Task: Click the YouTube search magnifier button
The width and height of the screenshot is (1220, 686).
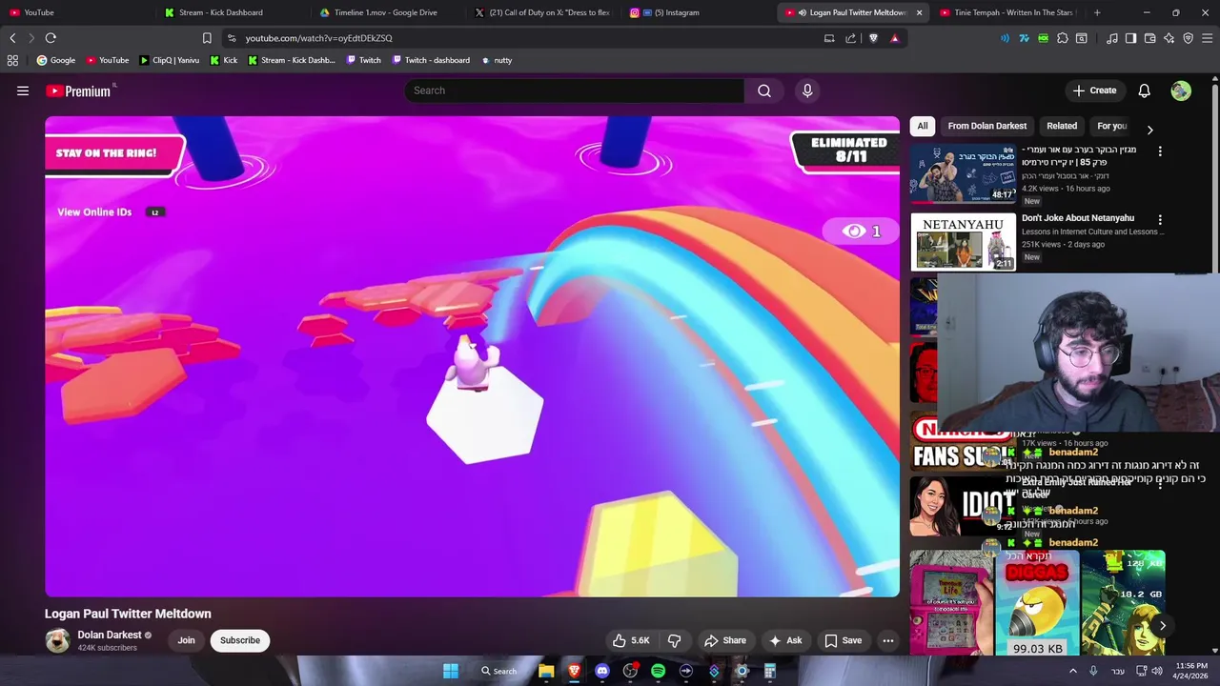Action: pos(763,91)
